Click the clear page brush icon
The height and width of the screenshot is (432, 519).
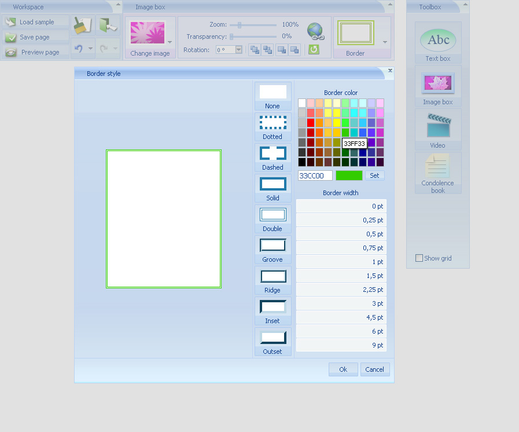82,25
